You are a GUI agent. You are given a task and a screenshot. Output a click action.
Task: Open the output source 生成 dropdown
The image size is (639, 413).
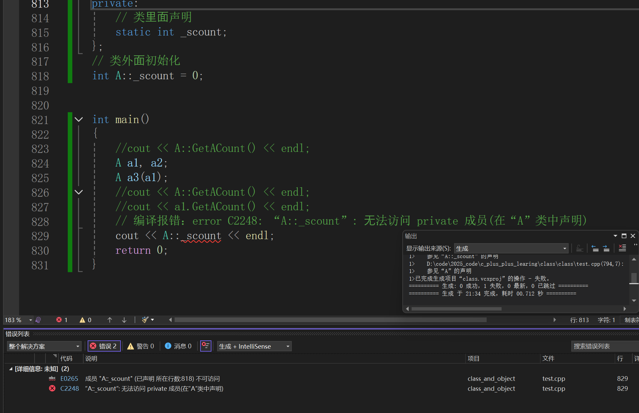[511, 248]
